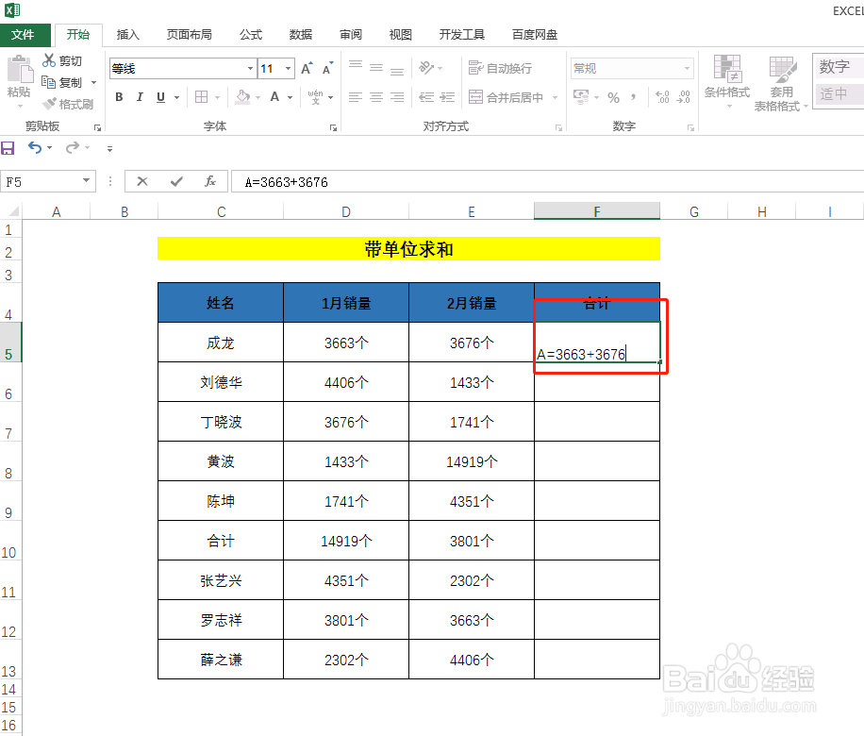
Task: Open the 百度网盘 ribbon tab
Action: pos(534,34)
